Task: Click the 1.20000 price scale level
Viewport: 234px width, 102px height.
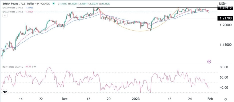Action: pos(225,25)
